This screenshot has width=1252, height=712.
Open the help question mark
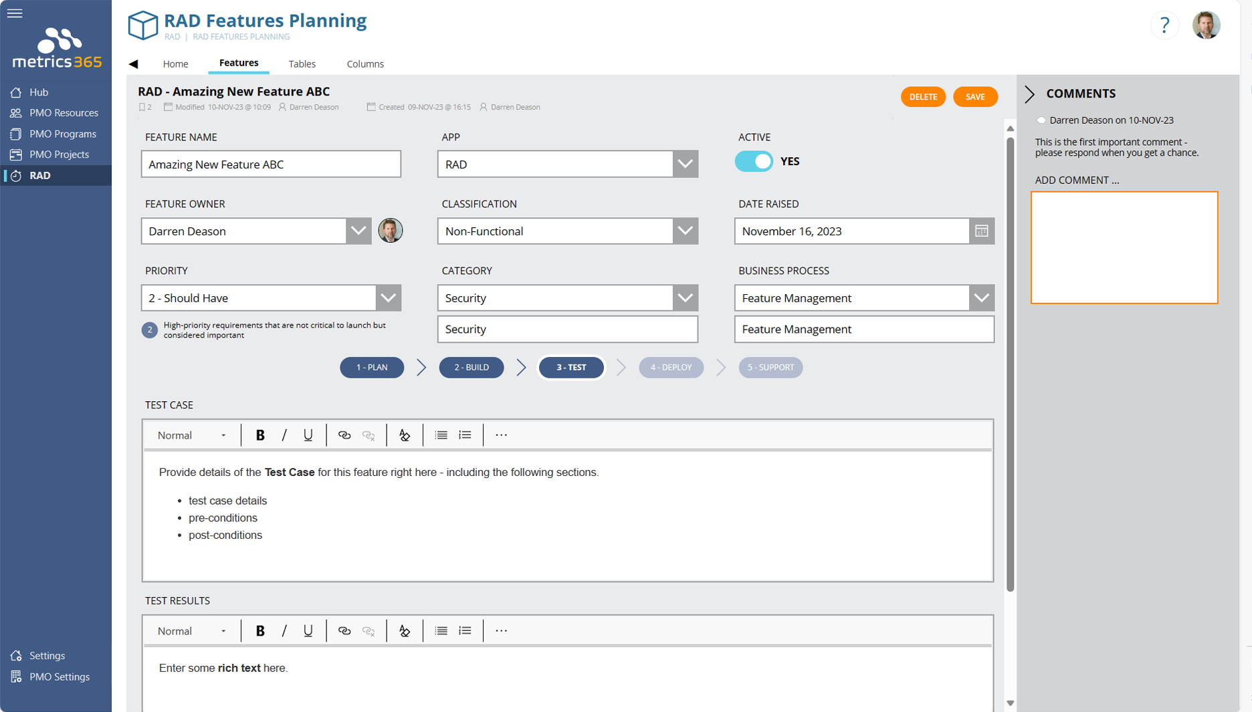tap(1164, 25)
